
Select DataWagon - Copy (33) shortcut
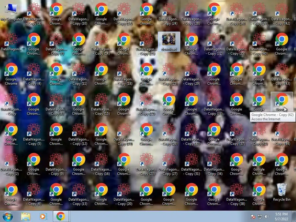tap(214, 104)
